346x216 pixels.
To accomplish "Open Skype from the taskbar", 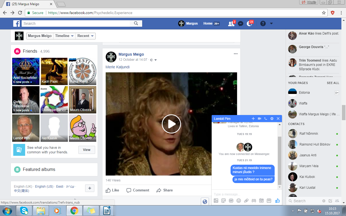I will point(24,211).
